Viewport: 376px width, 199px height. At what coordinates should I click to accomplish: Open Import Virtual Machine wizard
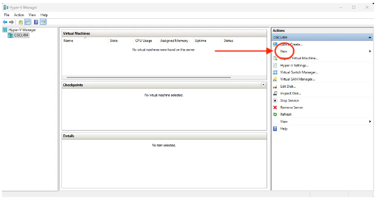pos(299,58)
